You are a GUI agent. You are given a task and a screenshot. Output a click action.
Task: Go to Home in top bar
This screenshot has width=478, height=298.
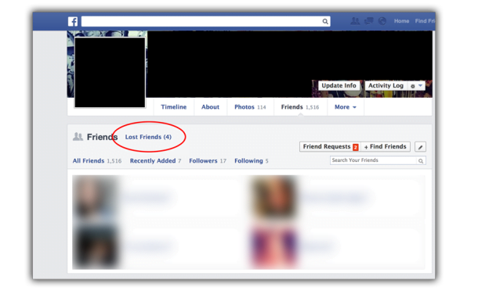[401, 21]
